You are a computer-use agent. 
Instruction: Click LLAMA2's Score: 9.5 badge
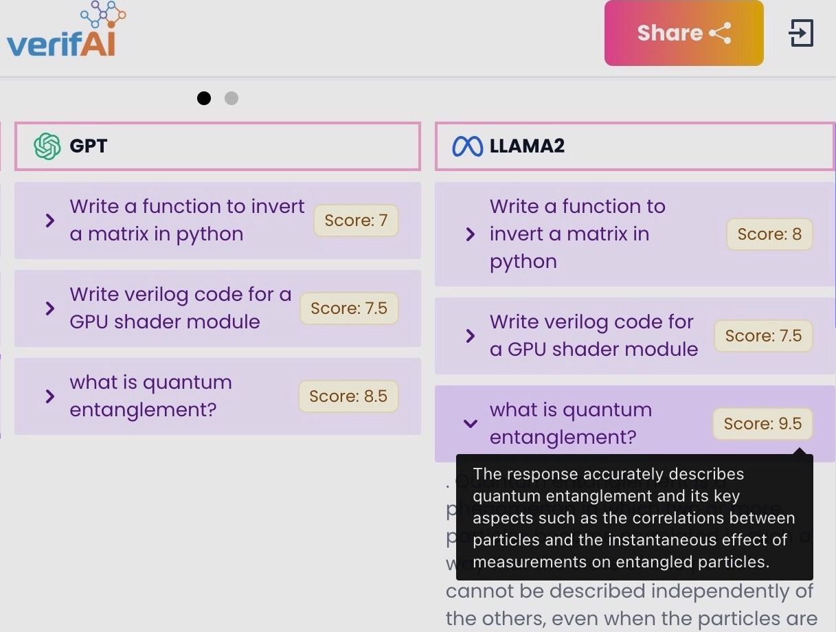tap(762, 424)
